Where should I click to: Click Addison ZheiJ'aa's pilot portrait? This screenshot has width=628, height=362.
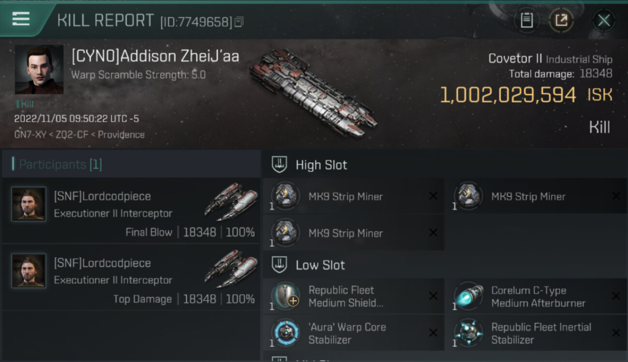(39, 70)
